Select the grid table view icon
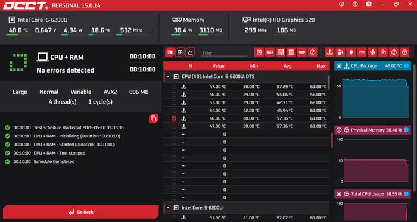 pyautogui.click(x=180, y=52)
